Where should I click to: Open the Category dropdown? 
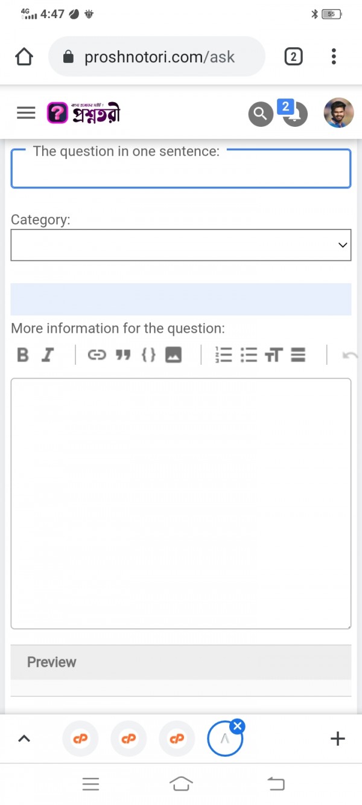[x=181, y=245]
